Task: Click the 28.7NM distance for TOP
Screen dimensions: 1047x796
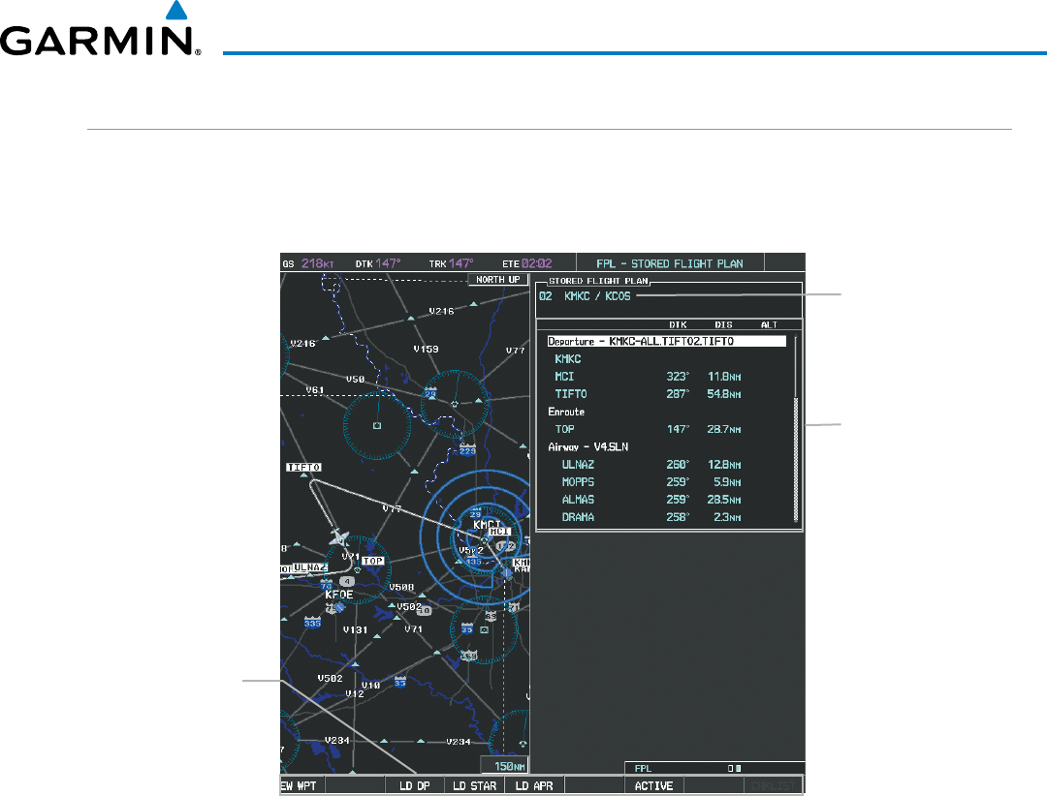Action: pos(724,429)
